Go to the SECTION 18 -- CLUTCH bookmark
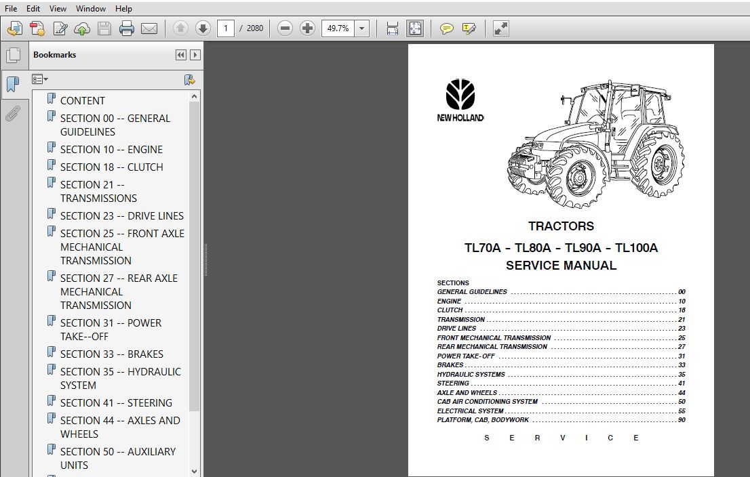The width and height of the screenshot is (750, 477). (111, 167)
